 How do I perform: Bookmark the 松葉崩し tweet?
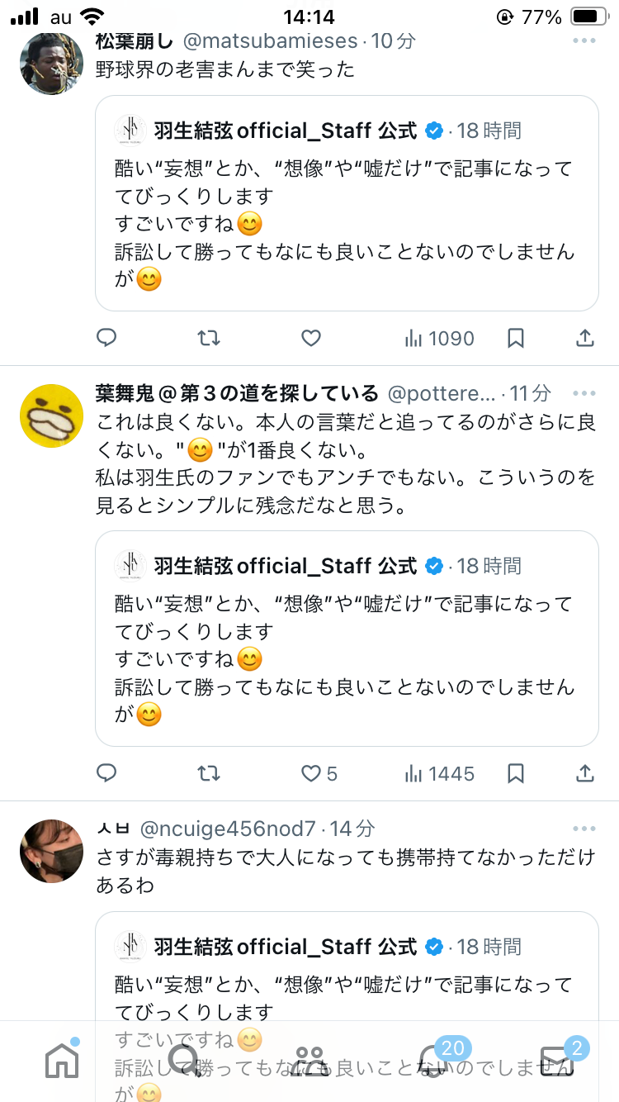pos(516,338)
